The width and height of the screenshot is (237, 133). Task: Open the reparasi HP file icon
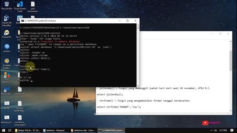click(x=20, y=91)
